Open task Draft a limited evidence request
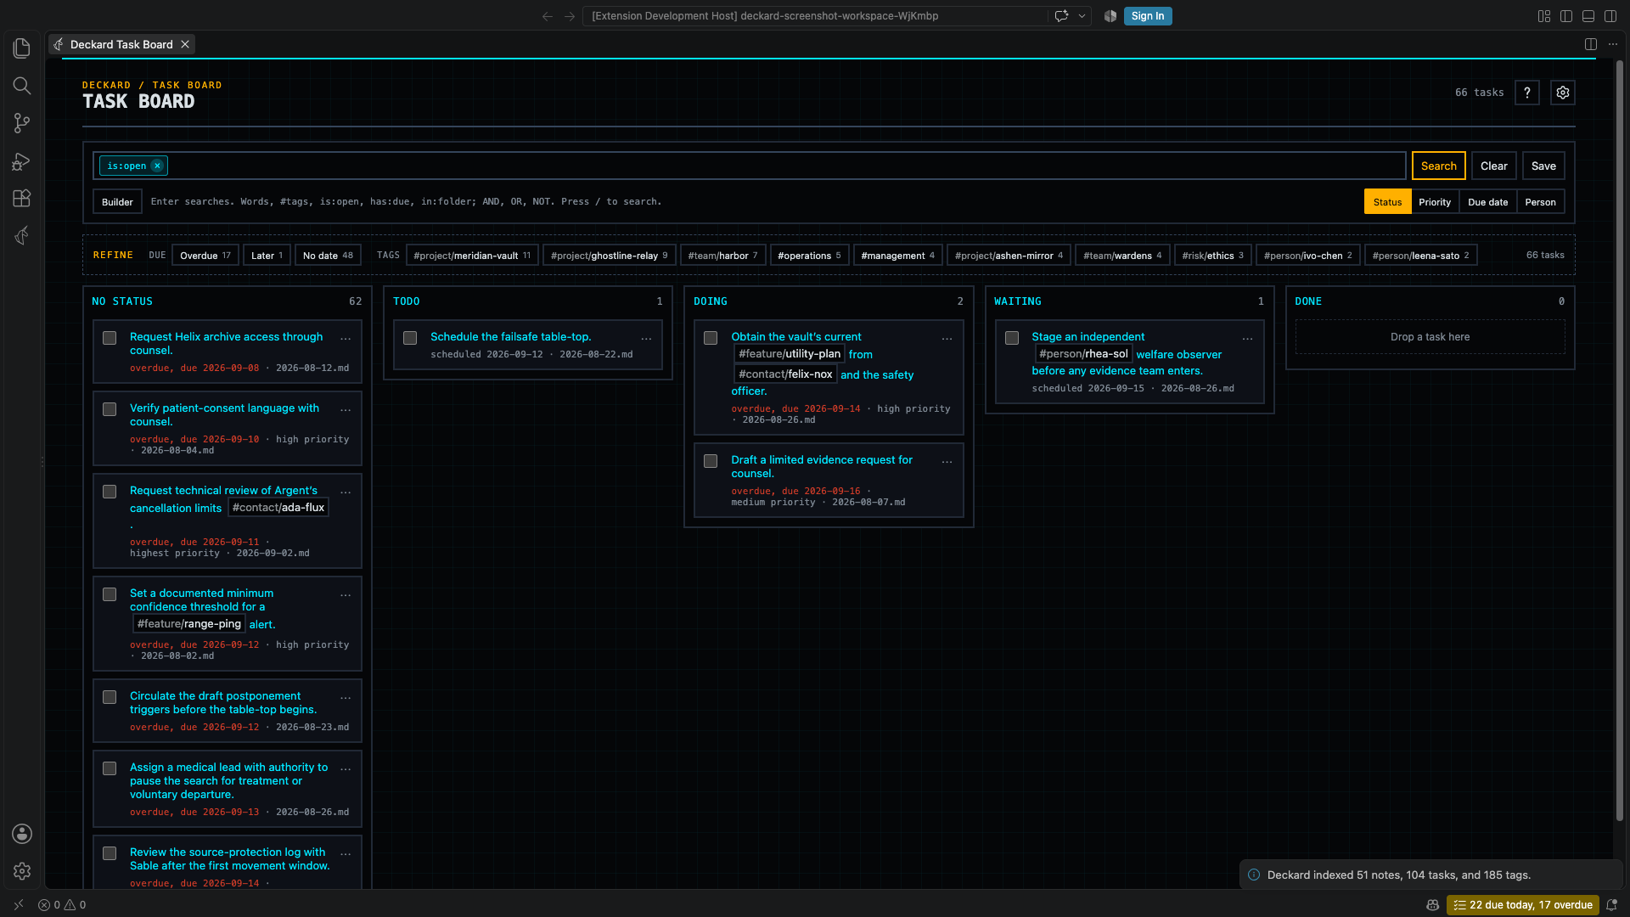This screenshot has width=1630, height=917. 822,467
